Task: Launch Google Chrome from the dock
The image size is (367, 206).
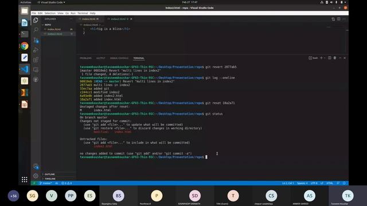Action: 24,46
